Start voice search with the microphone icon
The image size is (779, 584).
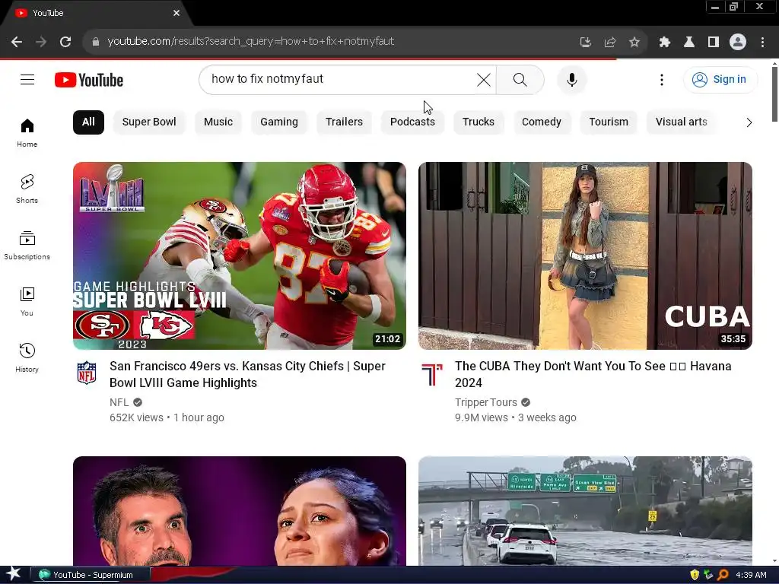tap(572, 79)
